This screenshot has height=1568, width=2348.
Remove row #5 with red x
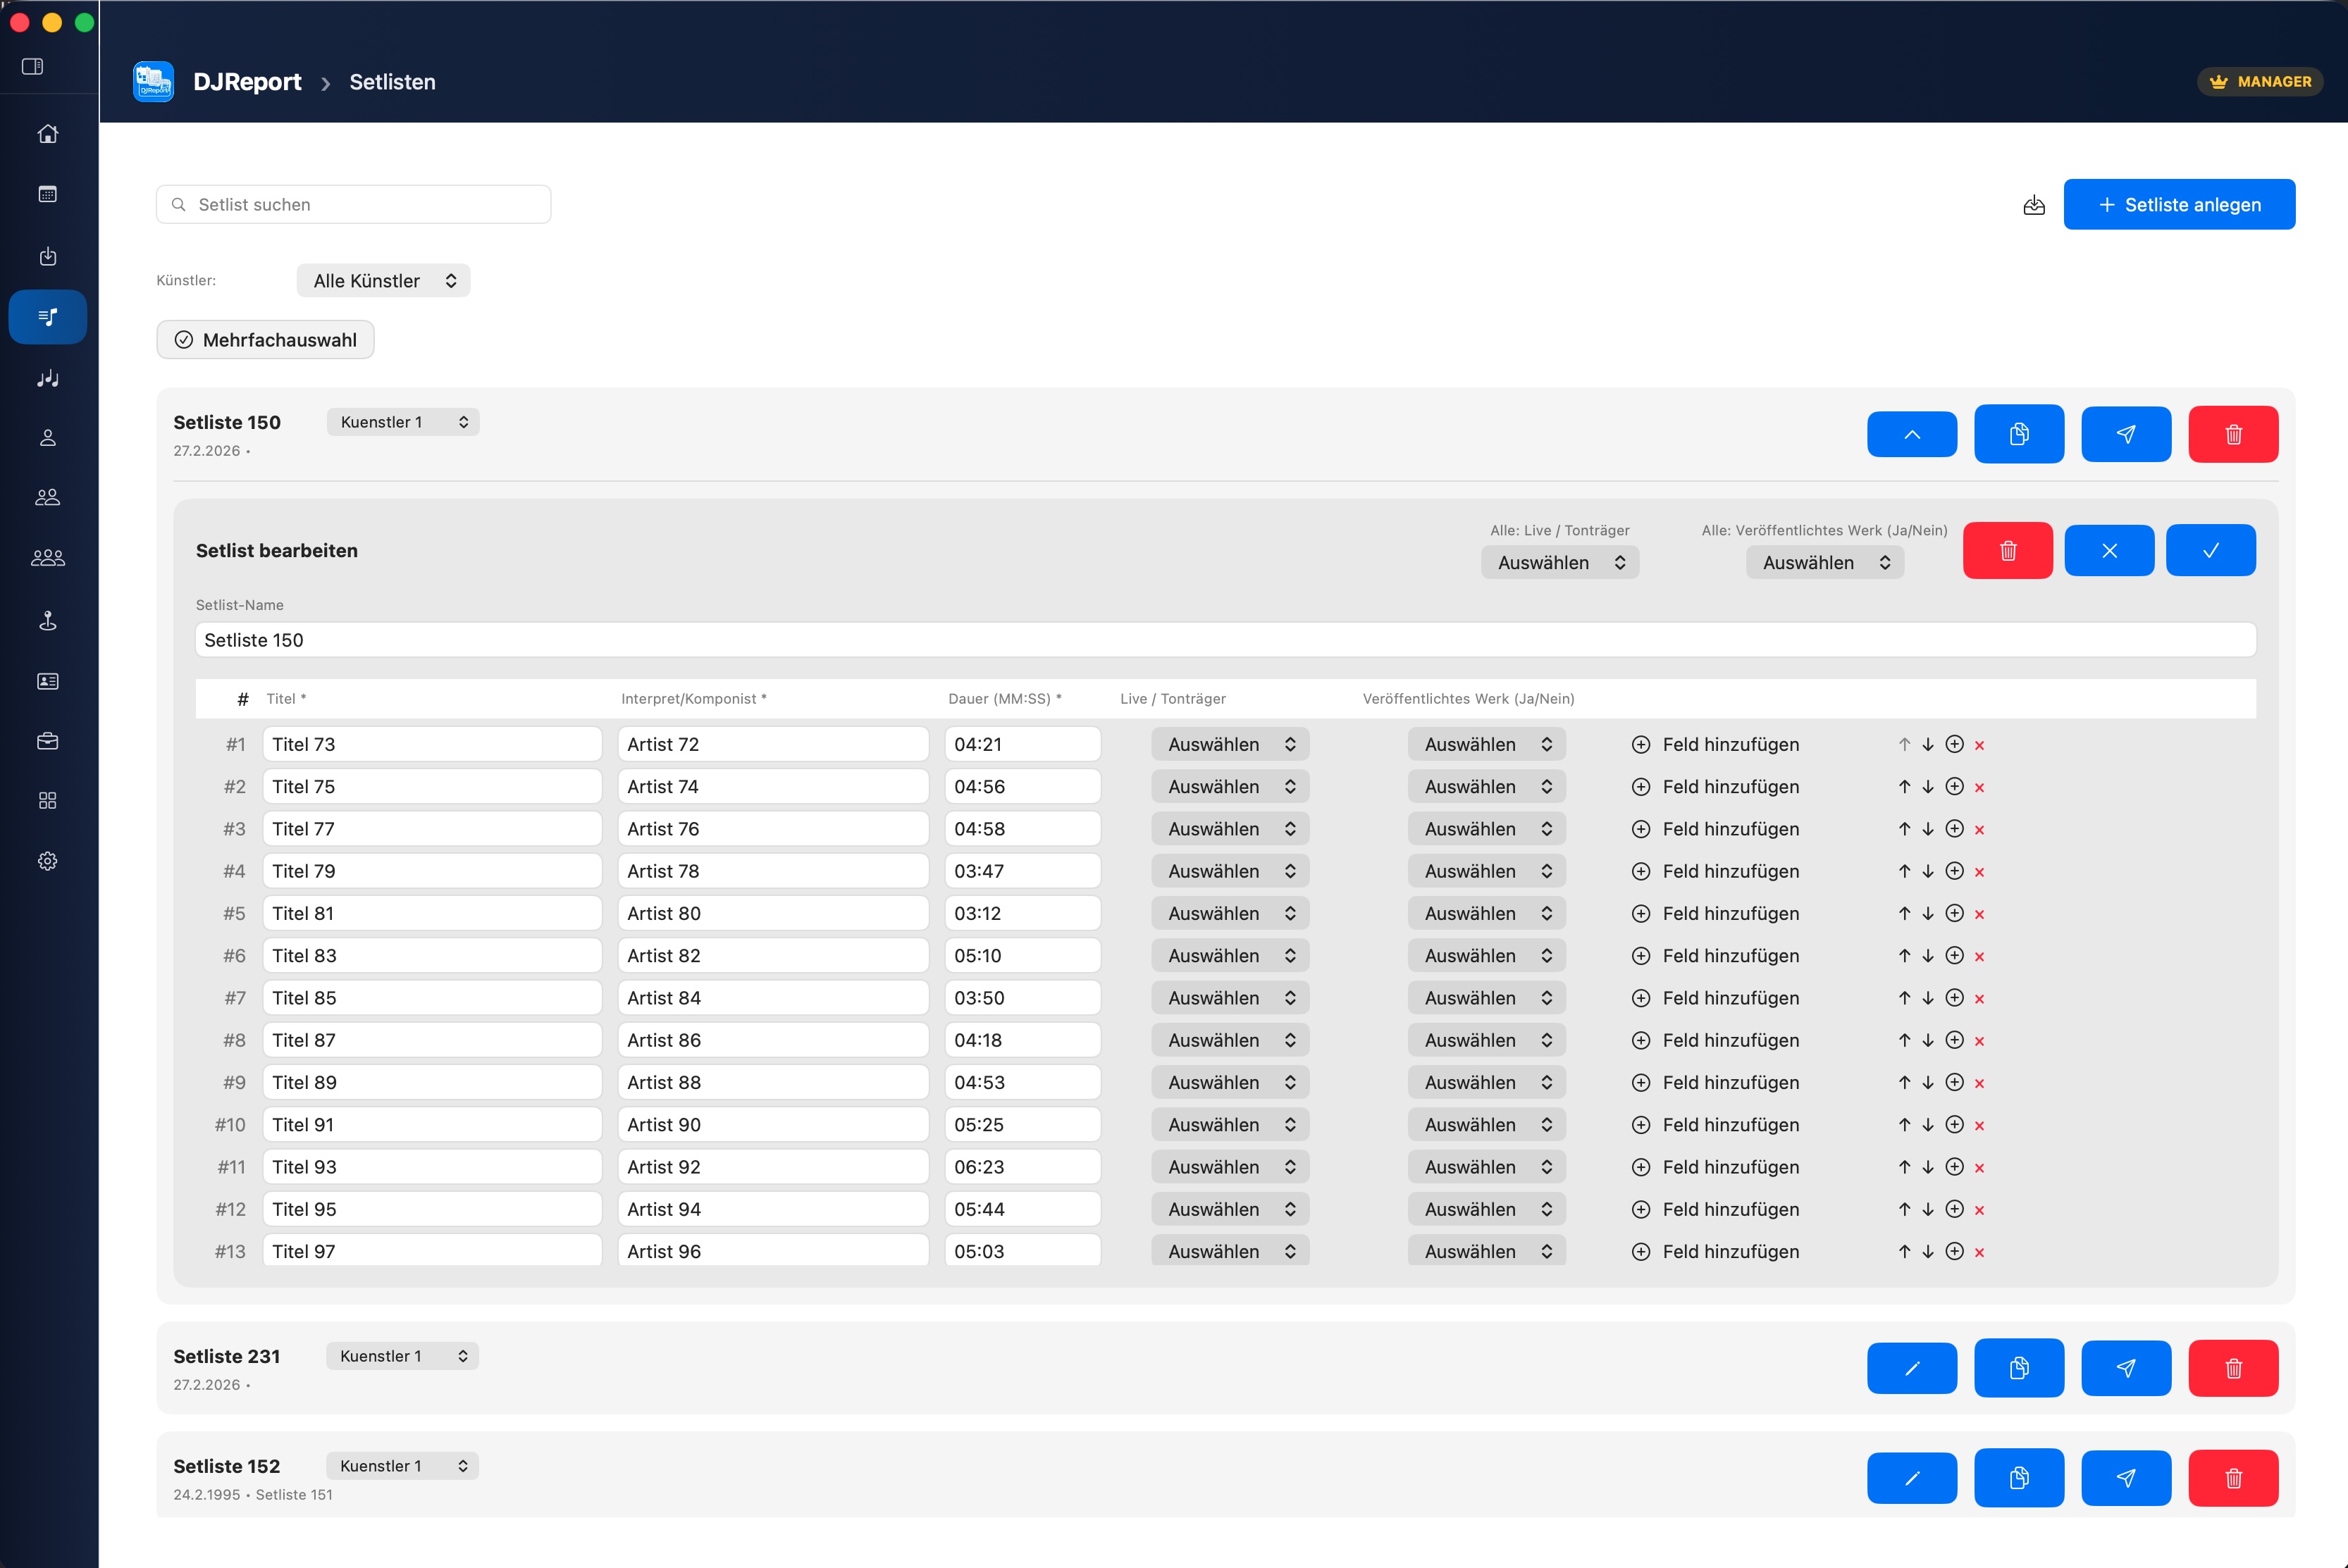click(x=1979, y=914)
